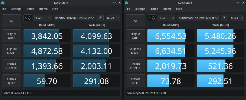Open the Settings menu in the left window
Image resolution: width=246 pixels, height=100 pixels.
pos(16,9)
